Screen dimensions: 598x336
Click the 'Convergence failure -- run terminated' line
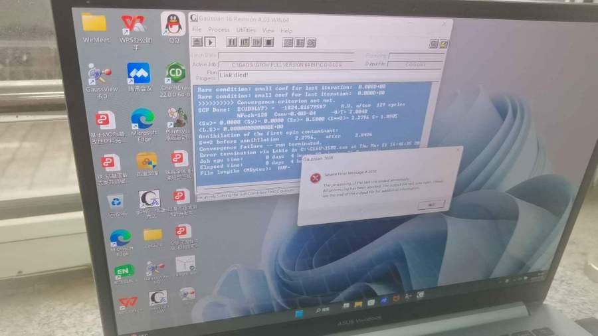(x=260, y=145)
